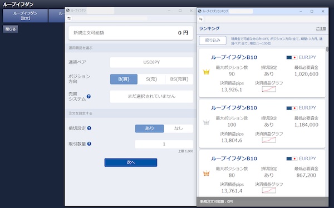Select B(買) position direction
The image size is (334, 208).
click(x=124, y=79)
